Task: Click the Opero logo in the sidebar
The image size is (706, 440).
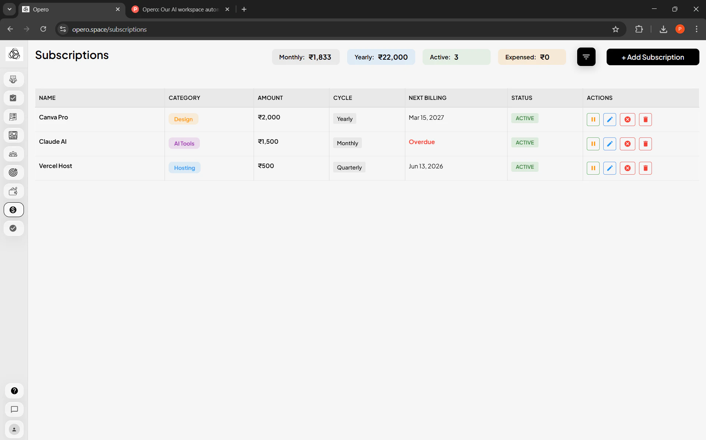Action: (x=14, y=54)
